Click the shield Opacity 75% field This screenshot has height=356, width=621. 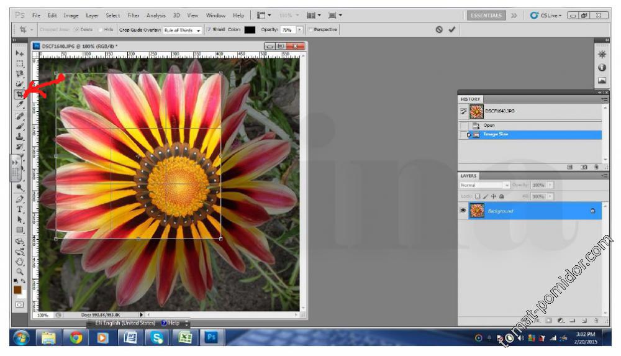pos(286,29)
